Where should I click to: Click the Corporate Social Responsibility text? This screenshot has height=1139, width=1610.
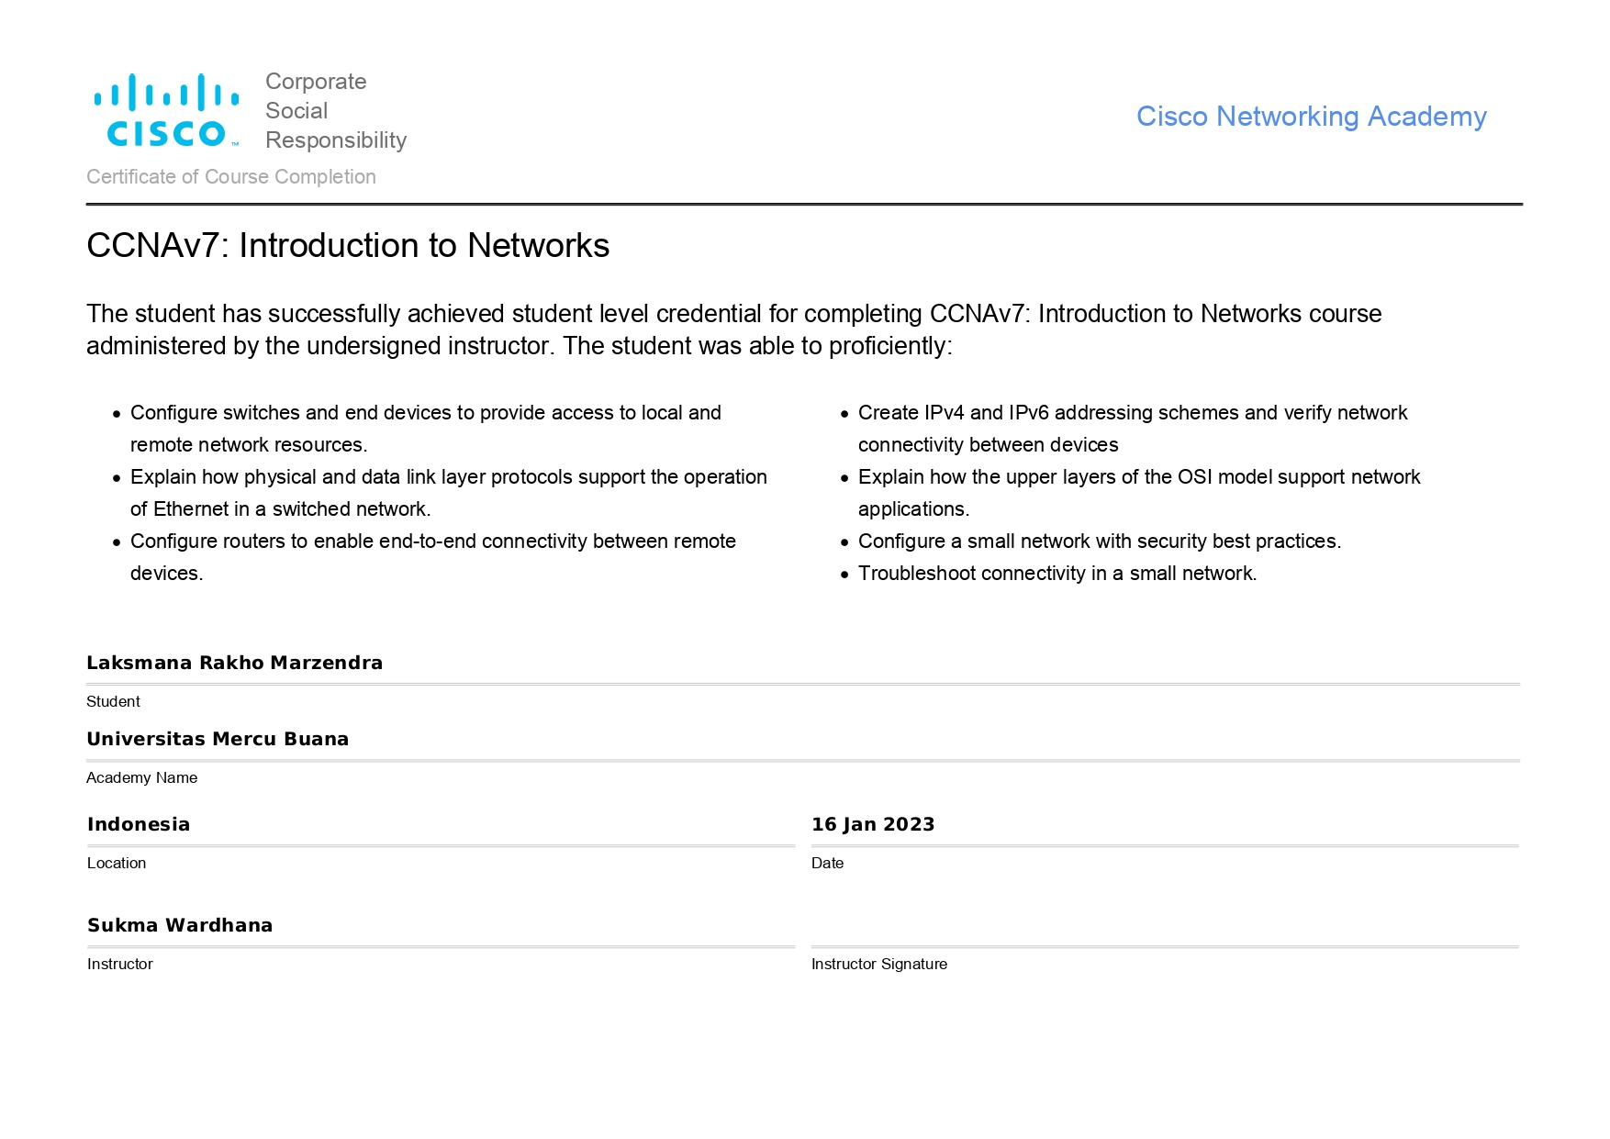tap(335, 111)
